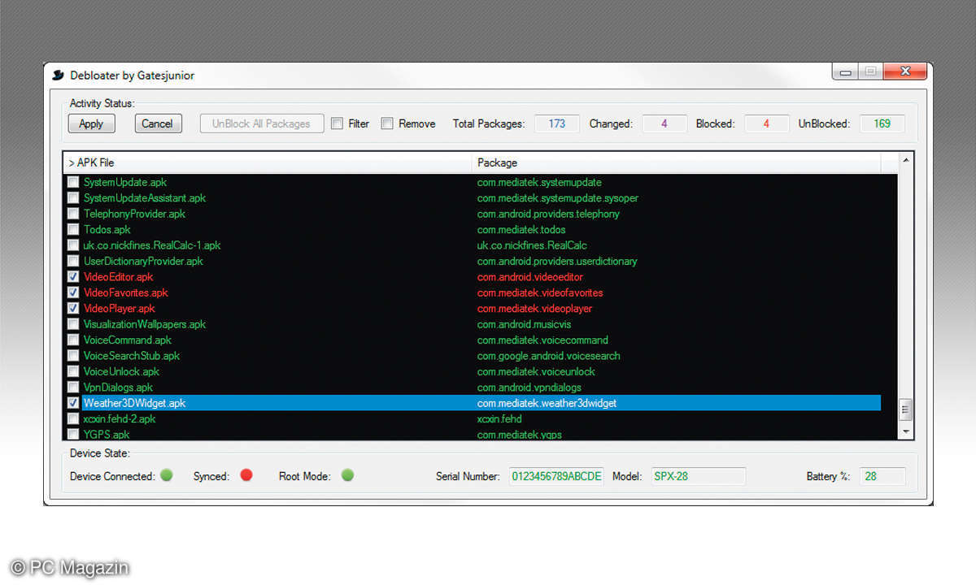Click the Cancel button
Screen dimensions: 976x585
[x=157, y=123]
